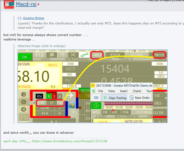Open the Charts menu in the MT5 window
The height and width of the screenshot is (151, 184).
tap(137, 91)
